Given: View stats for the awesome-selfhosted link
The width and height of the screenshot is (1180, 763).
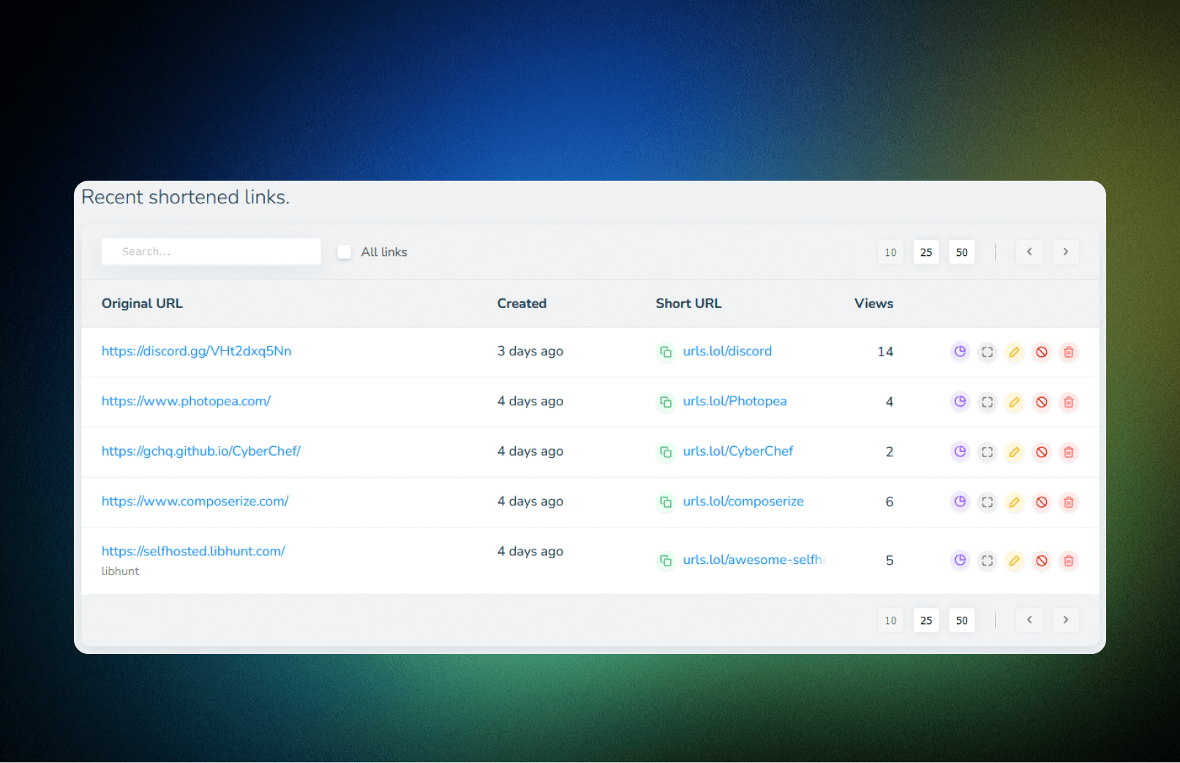Looking at the screenshot, I should 960,560.
